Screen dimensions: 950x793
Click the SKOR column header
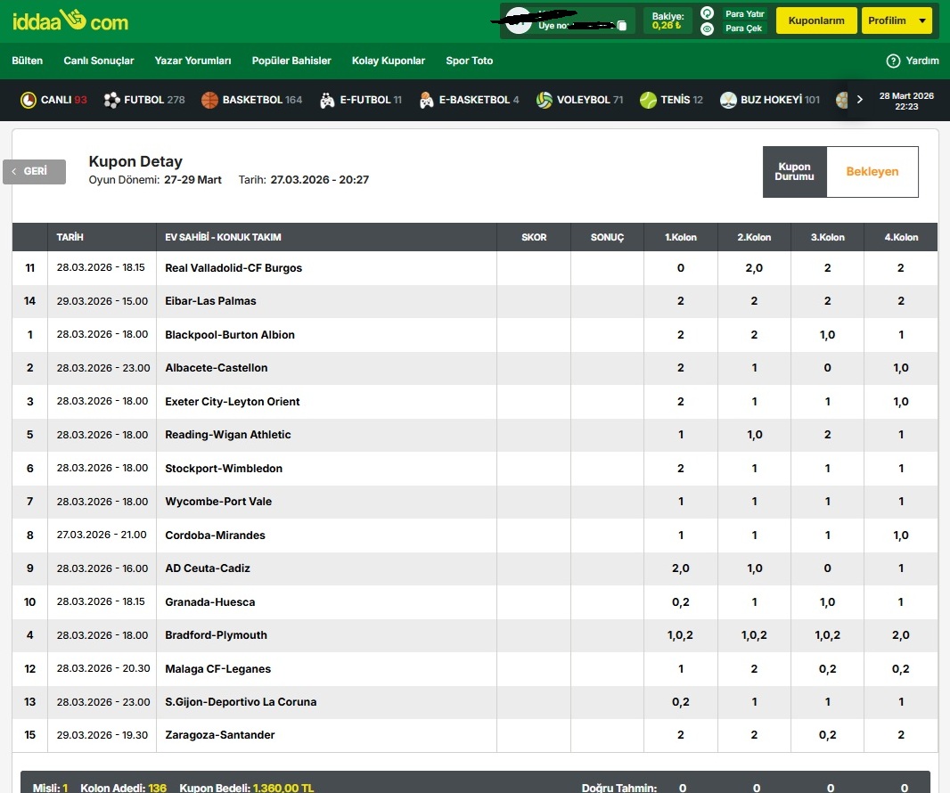[x=534, y=238]
